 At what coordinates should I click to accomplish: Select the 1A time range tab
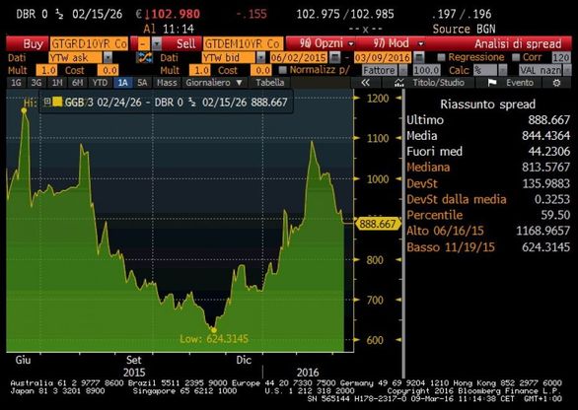point(122,83)
